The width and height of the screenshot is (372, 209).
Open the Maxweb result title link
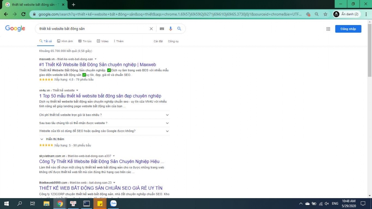point(97,65)
